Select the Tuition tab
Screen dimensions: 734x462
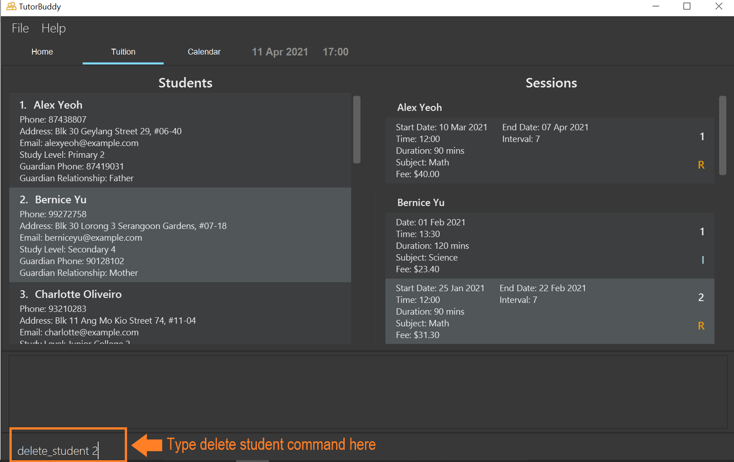point(123,52)
